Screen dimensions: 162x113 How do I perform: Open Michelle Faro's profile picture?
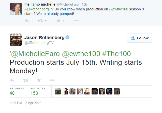(x=16, y=9)
